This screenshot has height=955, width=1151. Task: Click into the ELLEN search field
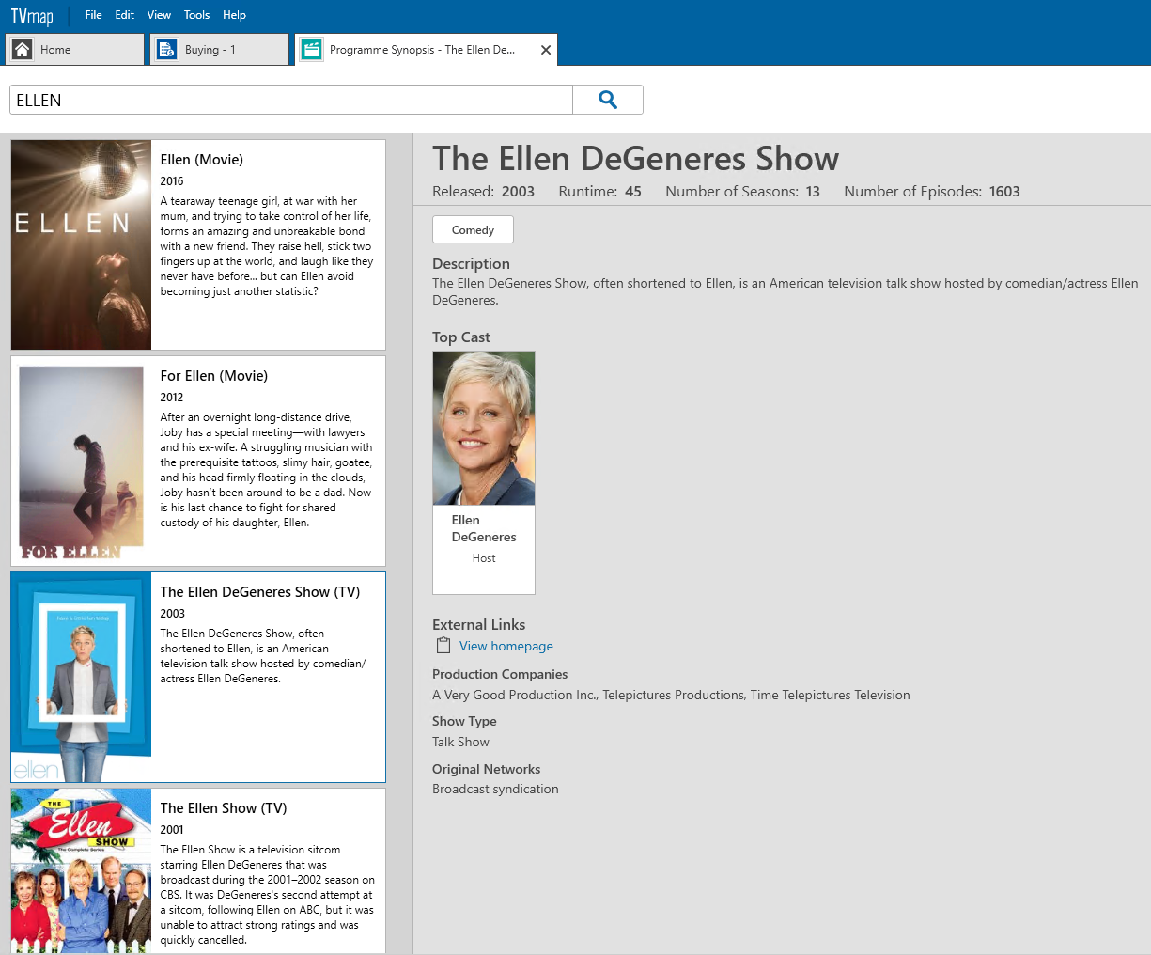click(291, 100)
